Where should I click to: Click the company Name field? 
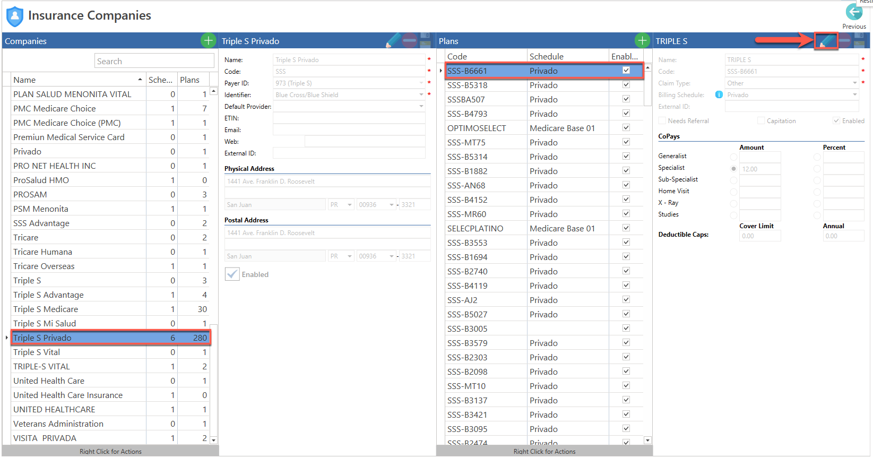349,59
